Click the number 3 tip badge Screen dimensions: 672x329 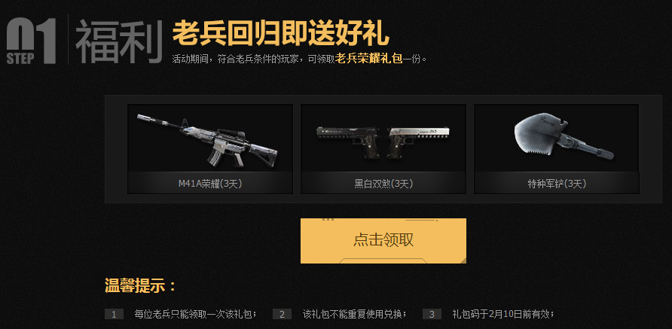pos(432,315)
